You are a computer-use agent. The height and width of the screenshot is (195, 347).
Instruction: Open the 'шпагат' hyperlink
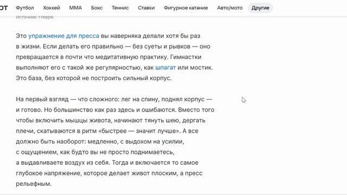coord(165,67)
